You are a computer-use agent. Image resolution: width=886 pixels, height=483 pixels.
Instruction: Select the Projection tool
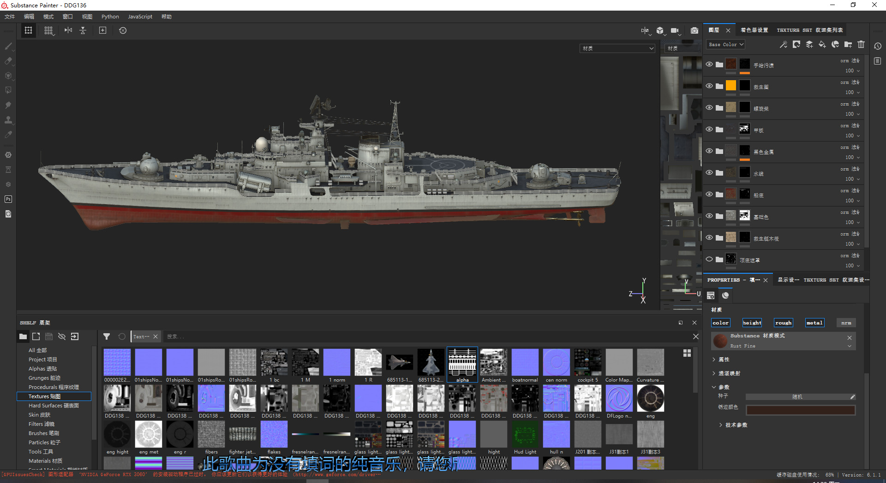8,76
